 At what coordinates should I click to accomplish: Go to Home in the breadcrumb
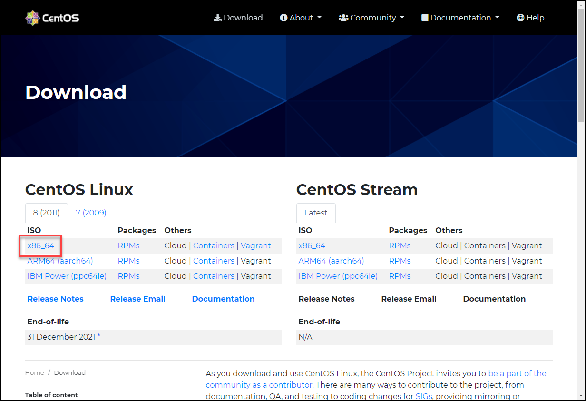point(35,372)
